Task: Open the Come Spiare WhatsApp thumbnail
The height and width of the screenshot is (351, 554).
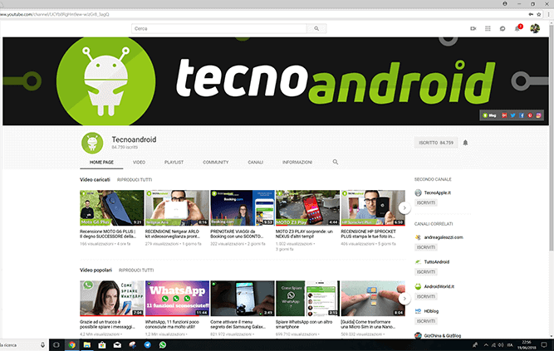Action: (307, 299)
